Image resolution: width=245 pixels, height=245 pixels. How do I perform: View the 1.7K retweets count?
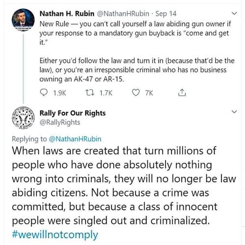(106, 93)
